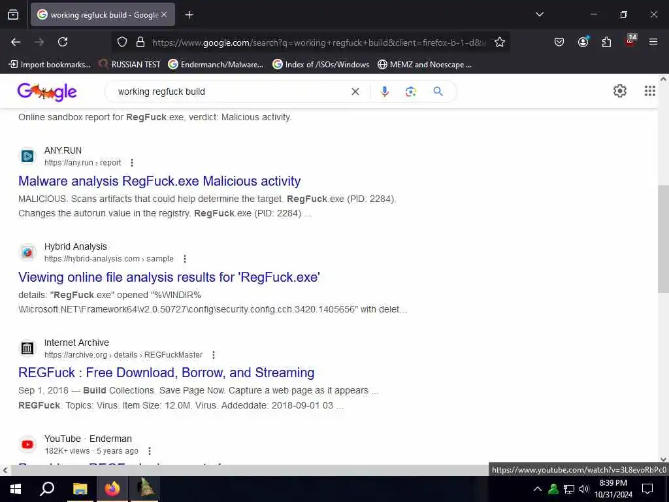
Task: Open a new tab with plus button
Action: point(189,15)
